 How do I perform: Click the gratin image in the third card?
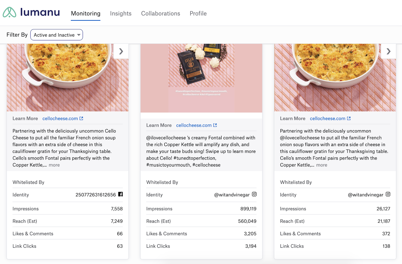(335, 78)
